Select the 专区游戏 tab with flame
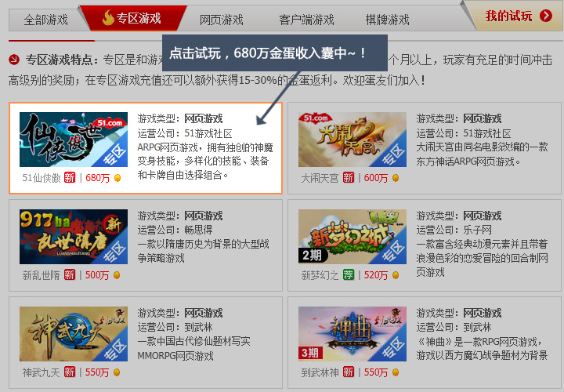564x392 pixels. [132, 18]
